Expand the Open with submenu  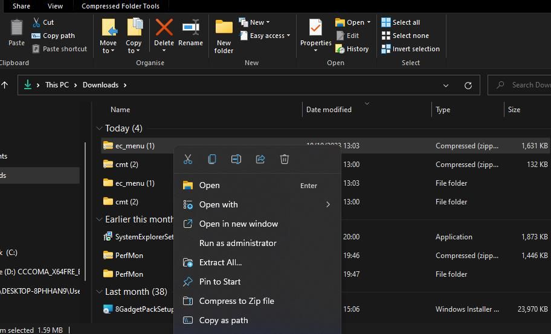tap(328, 204)
